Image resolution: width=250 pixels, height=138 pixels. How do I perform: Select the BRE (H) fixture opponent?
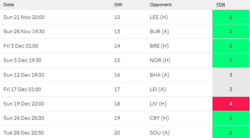click(159, 46)
